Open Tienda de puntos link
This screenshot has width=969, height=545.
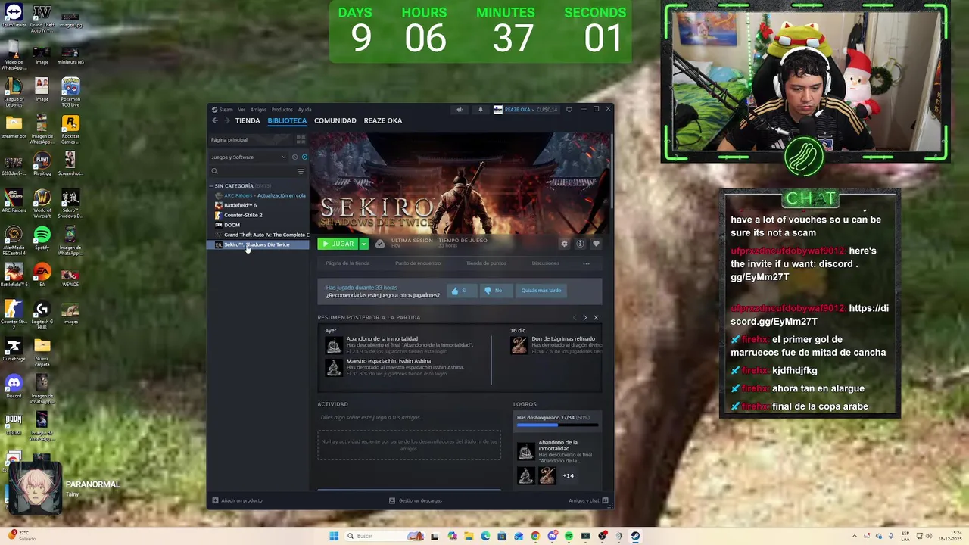coord(486,263)
